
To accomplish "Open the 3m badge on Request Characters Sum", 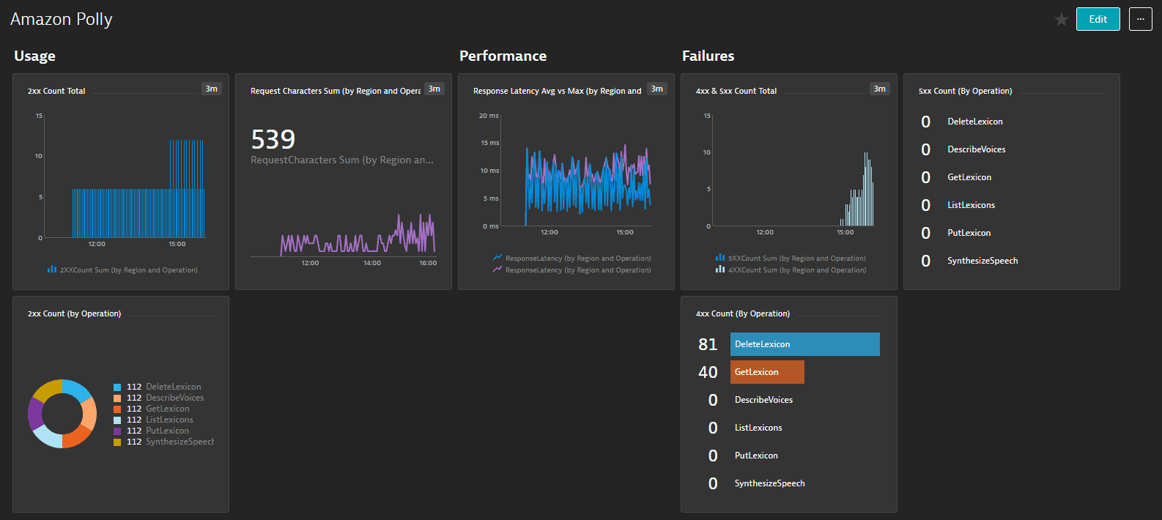I will pyautogui.click(x=434, y=89).
